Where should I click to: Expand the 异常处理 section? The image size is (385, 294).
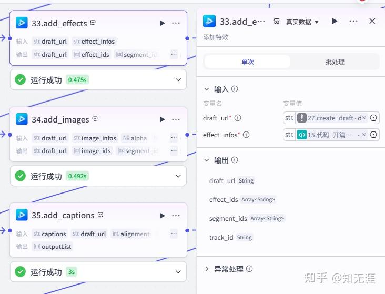click(207, 269)
